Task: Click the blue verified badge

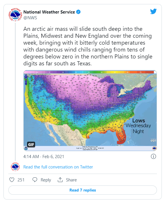Action: 78,12
